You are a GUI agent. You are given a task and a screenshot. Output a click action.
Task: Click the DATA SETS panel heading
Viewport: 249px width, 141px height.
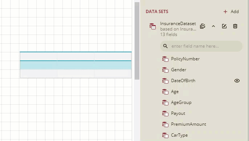(157, 12)
